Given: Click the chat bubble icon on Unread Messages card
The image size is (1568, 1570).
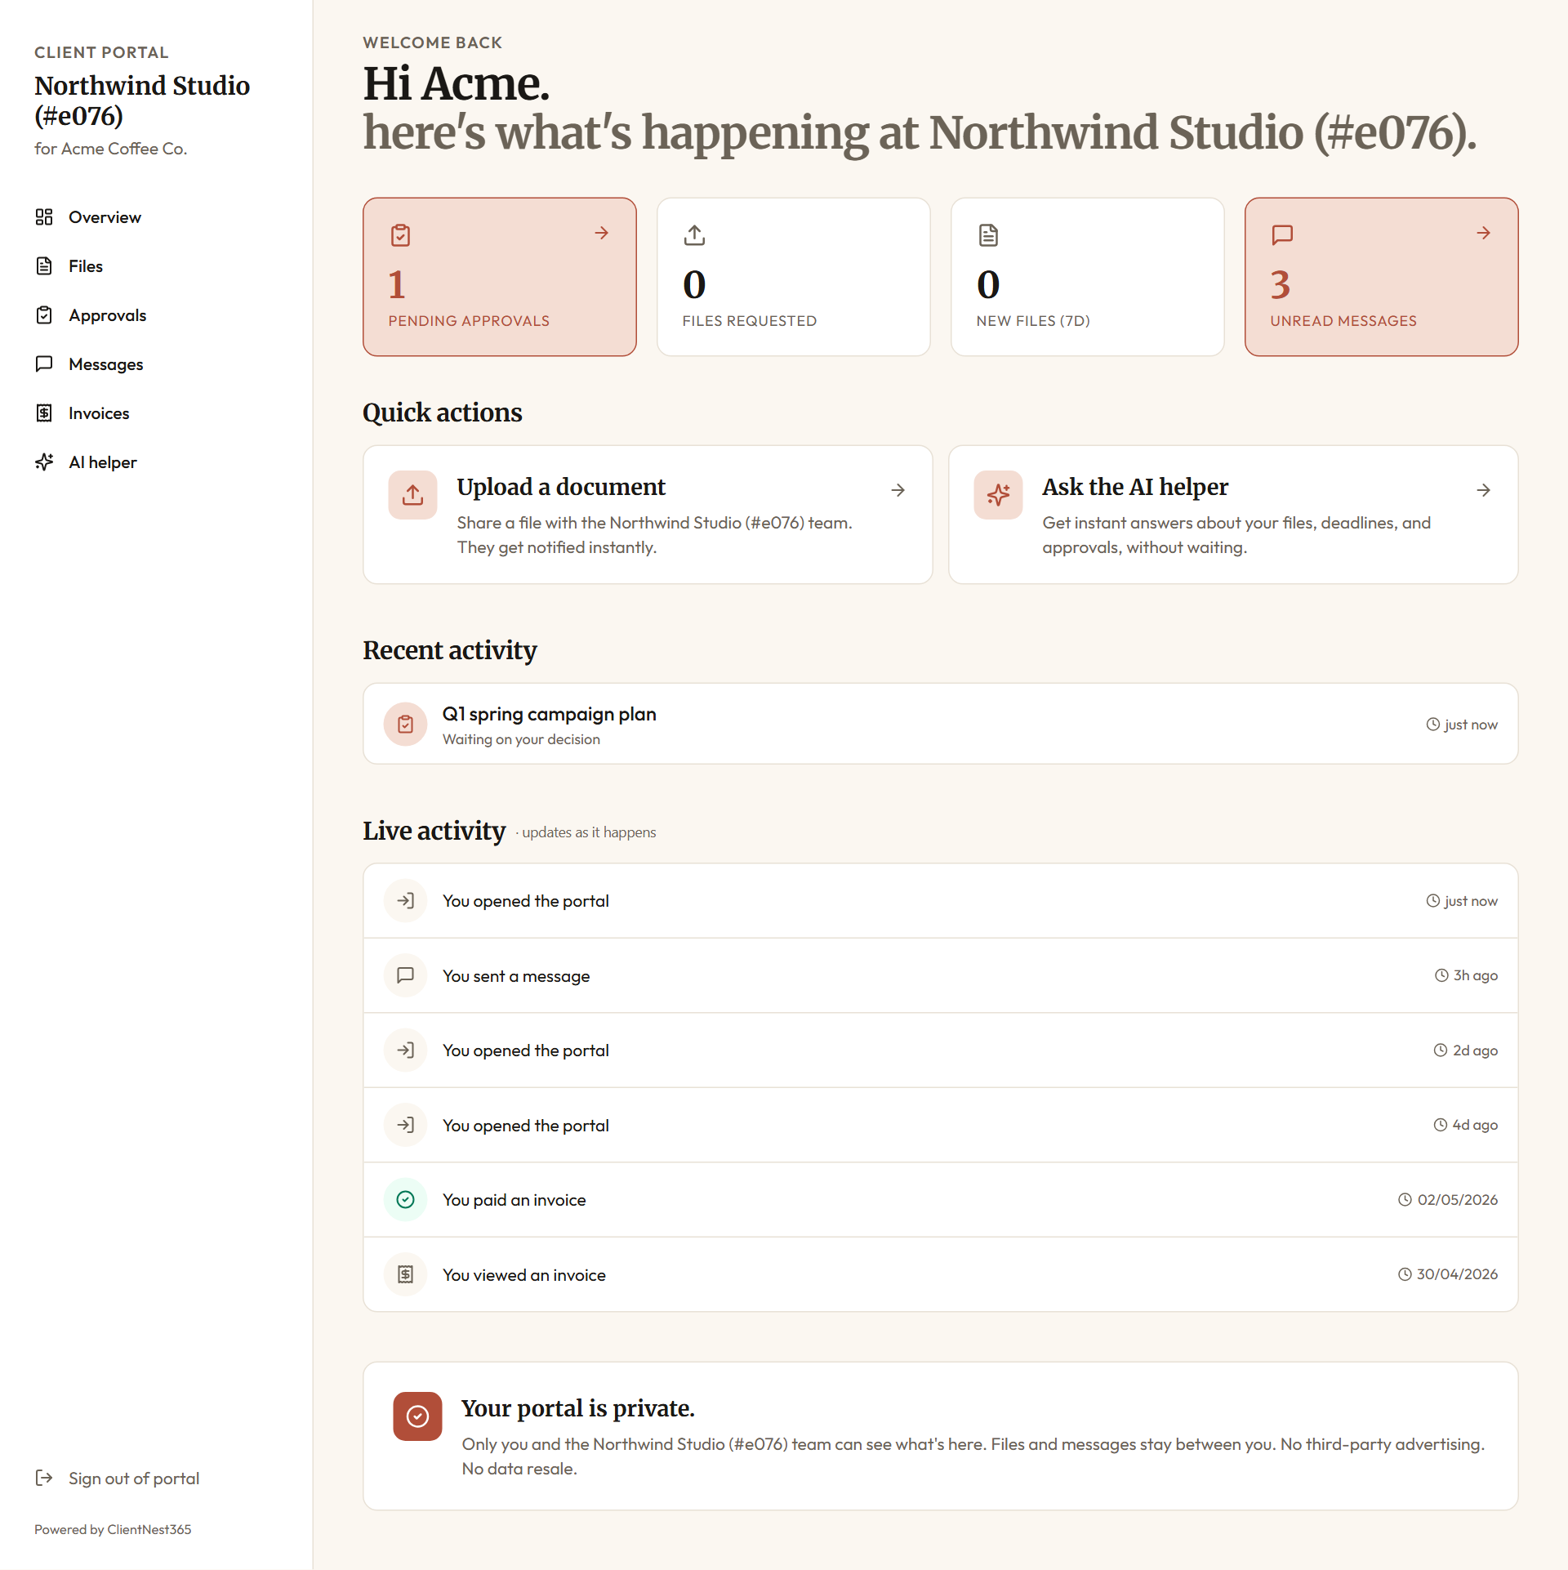Looking at the screenshot, I should tap(1282, 235).
